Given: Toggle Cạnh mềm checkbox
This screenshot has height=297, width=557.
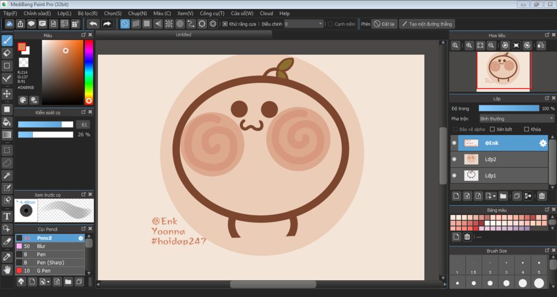Looking at the screenshot, I should [330, 24].
